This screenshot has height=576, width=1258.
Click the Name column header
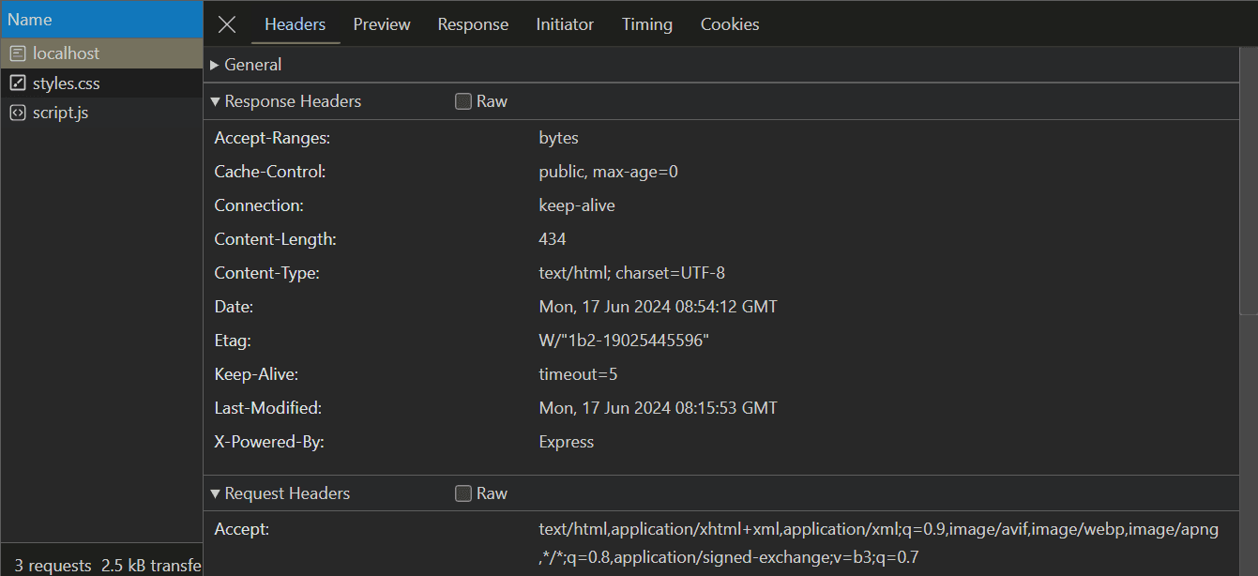(x=29, y=19)
